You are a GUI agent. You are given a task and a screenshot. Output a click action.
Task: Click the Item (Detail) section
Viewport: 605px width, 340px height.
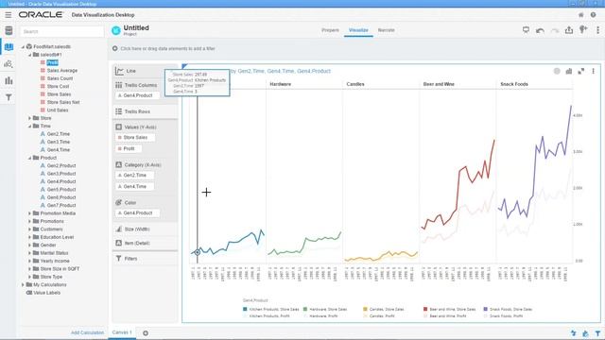point(145,244)
